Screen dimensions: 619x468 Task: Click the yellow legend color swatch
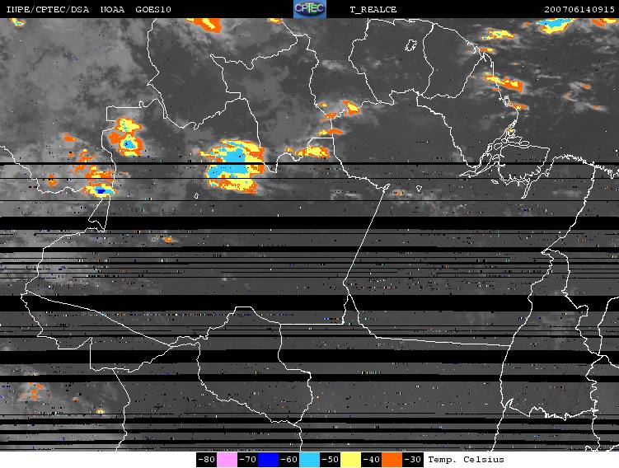[x=351, y=459]
